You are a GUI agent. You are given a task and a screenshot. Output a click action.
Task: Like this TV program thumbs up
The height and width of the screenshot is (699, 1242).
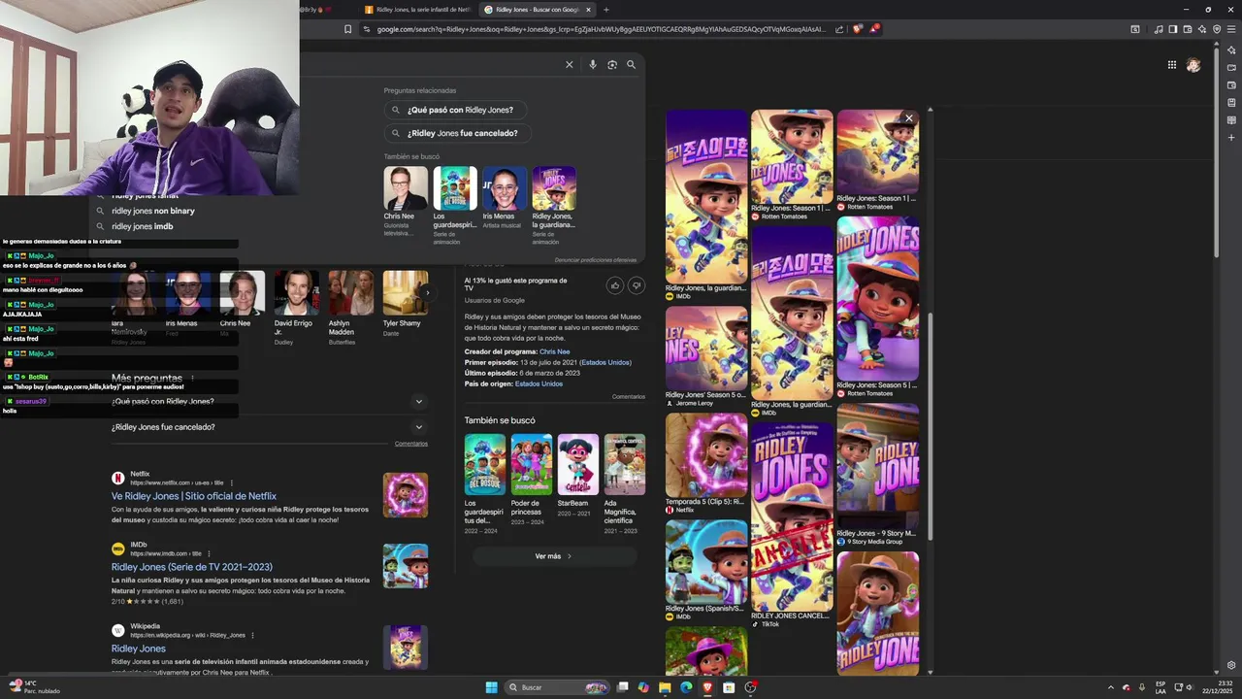click(x=615, y=285)
